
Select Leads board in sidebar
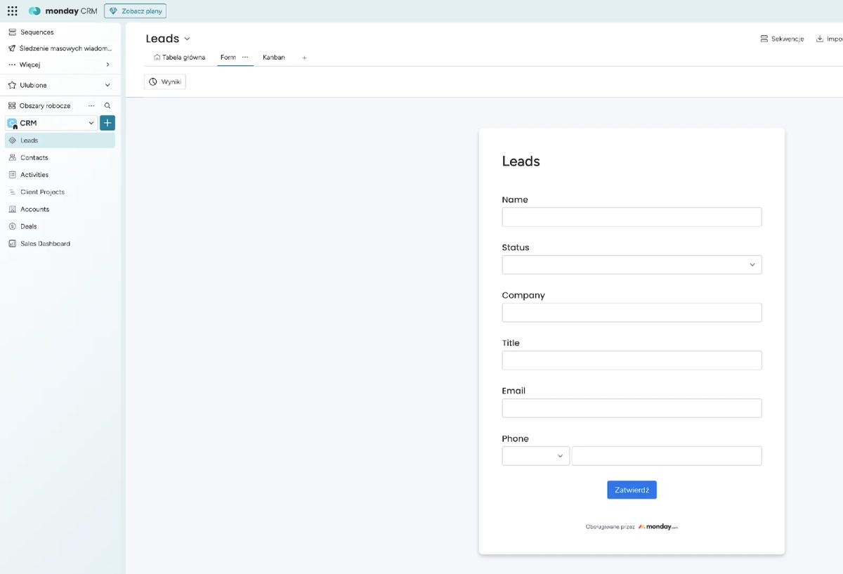tap(60, 141)
